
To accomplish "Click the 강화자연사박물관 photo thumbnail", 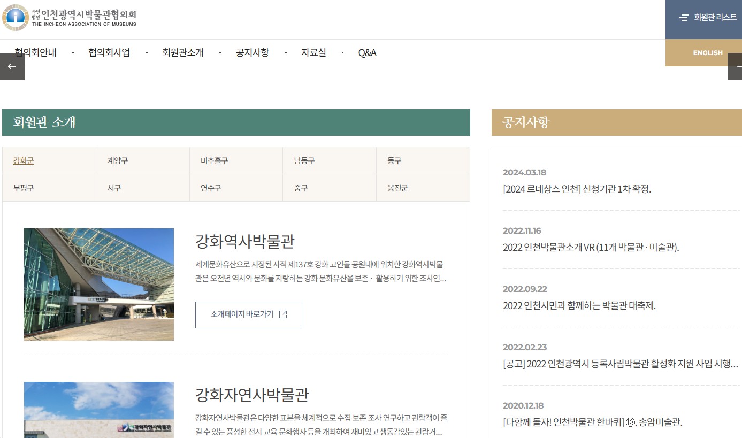I will (x=99, y=410).
